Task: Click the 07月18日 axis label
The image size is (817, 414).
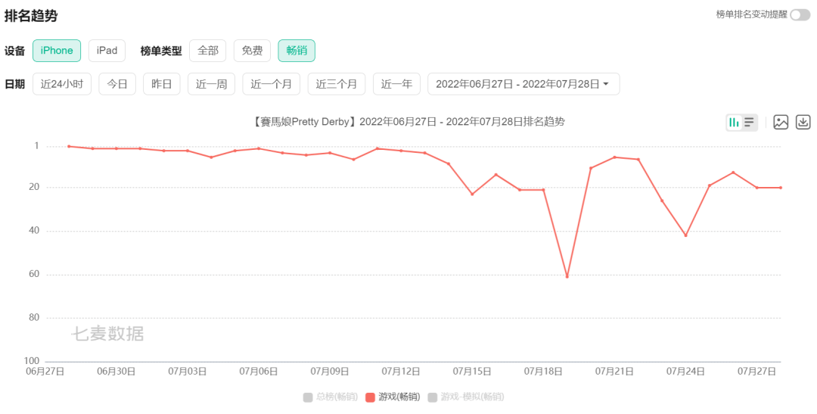Action: 543,372
